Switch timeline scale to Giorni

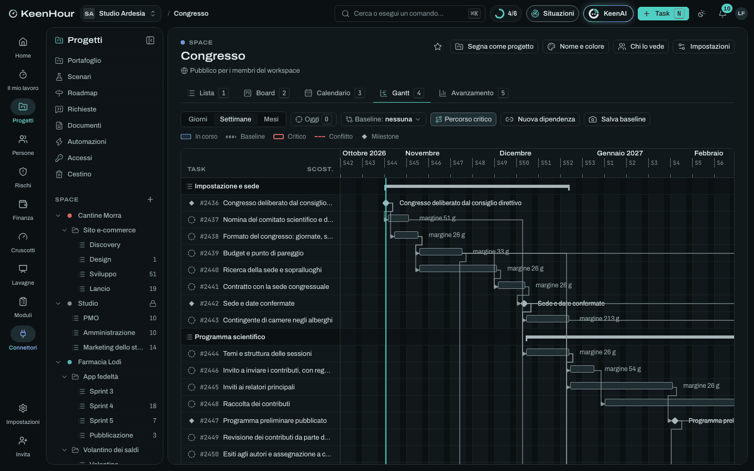pyautogui.click(x=198, y=119)
